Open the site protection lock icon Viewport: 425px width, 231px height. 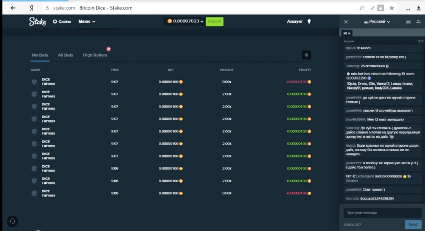tap(381, 8)
